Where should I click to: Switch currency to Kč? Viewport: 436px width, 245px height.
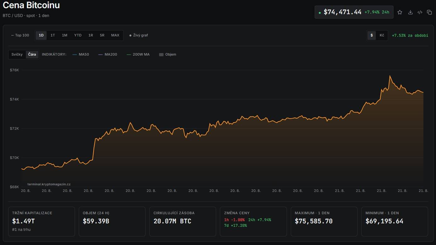pos(382,35)
